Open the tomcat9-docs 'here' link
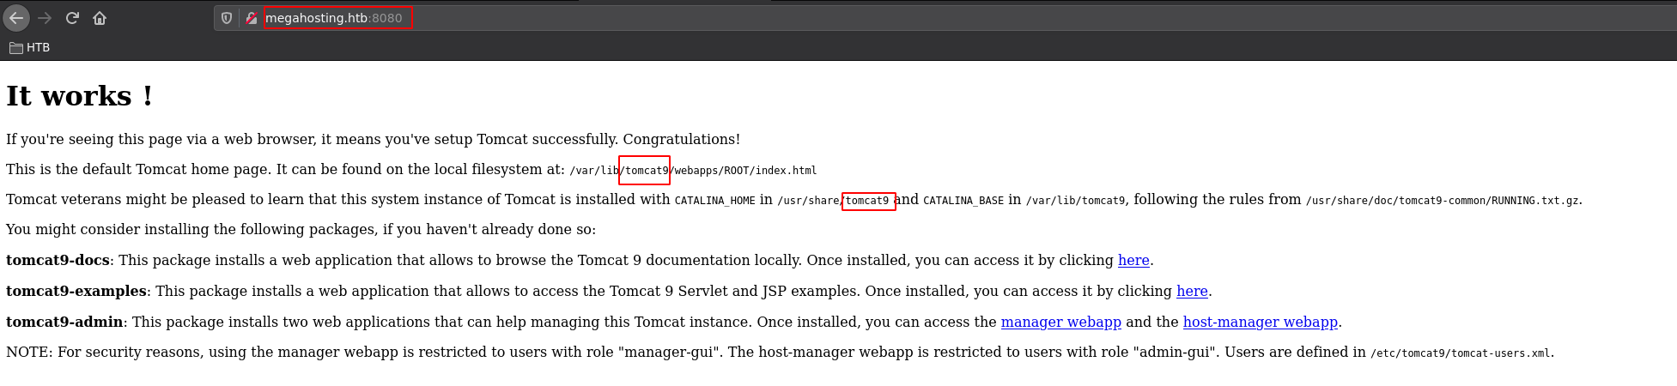 coord(1133,260)
